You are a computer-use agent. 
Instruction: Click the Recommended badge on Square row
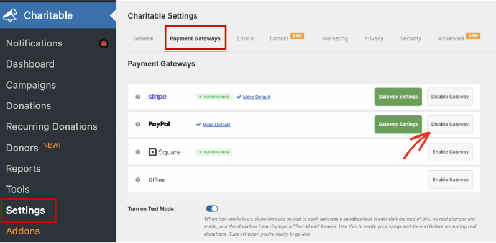214,152
